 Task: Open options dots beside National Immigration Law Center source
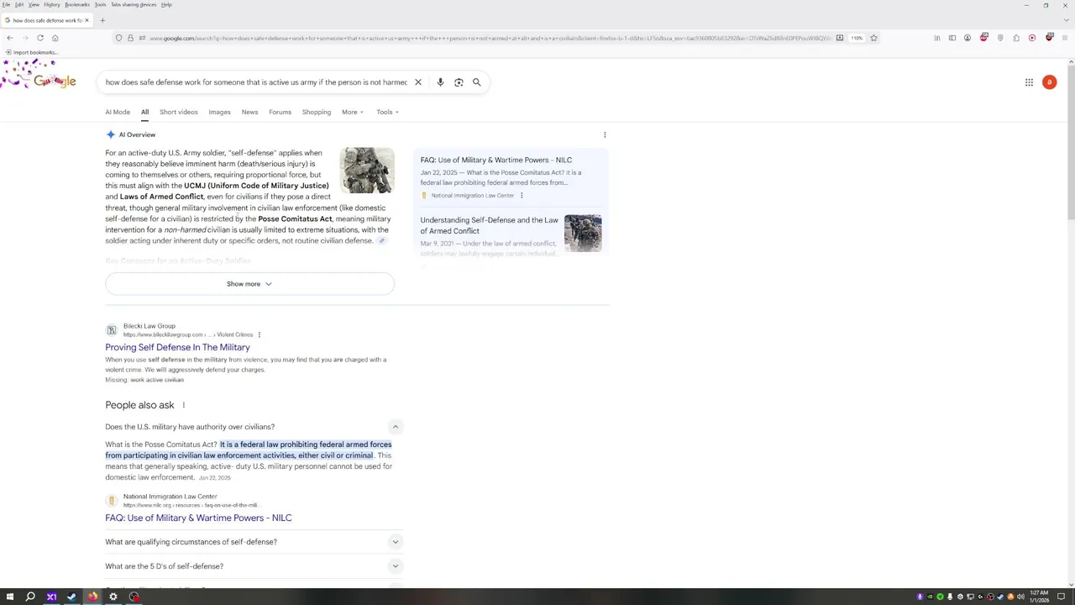522,196
